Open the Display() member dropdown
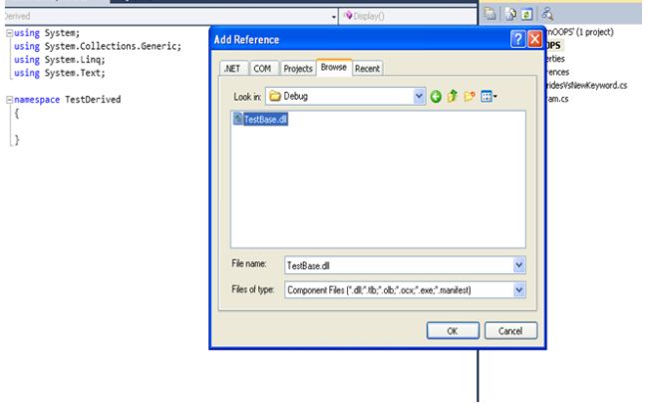Viewport: 648px width, 404px height. point(407,16)
